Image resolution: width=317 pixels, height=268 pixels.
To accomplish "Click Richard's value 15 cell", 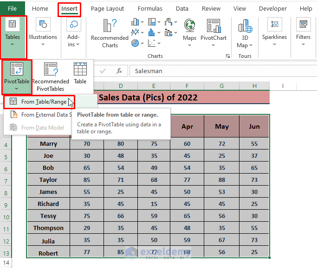I will pyautogui.click(x=154, y=204).
